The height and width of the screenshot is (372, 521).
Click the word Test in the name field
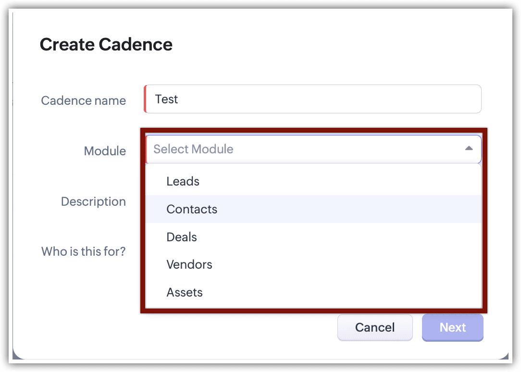tap(166, 99)
